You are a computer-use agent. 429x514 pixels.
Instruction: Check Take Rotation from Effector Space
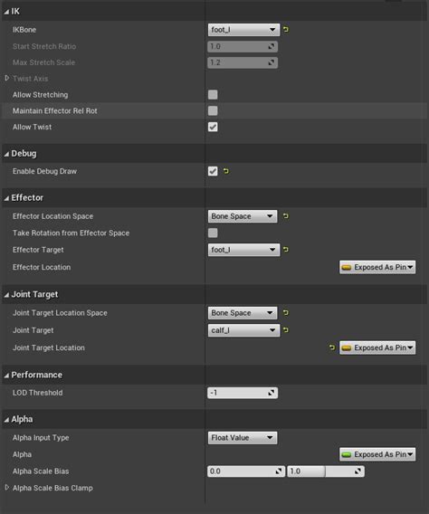click(213, 233)
